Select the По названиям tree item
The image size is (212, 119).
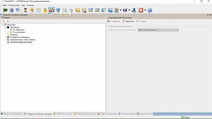point(19,30)
